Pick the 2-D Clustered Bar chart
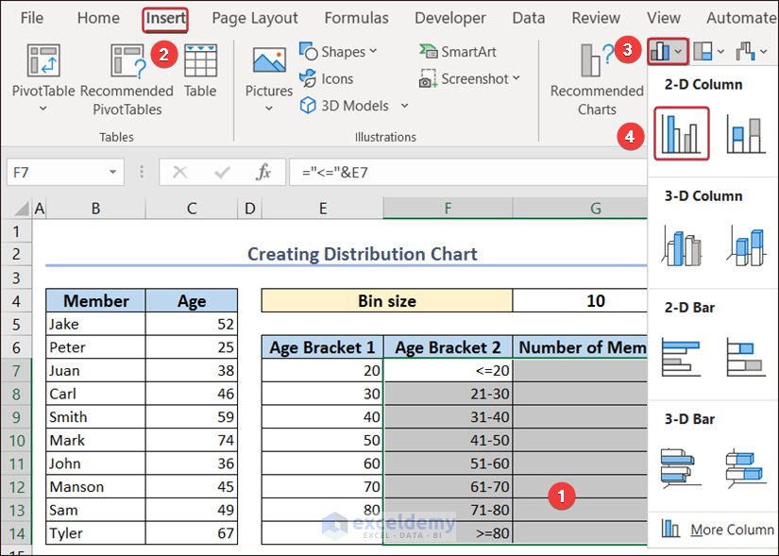This screenshot has width=779, height=556. [x=681, y=357]
